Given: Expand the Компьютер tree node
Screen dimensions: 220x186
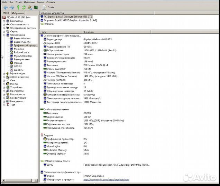Looking at the screenshot, I should [4, 21].
